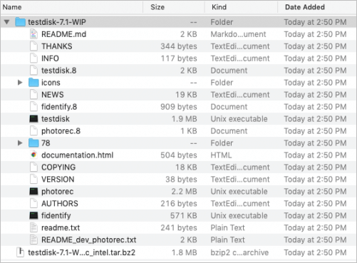The width and height of the screenshot is (357, 263).
Task: Click the THANKS document icon
Action: (x=33, y=46)
